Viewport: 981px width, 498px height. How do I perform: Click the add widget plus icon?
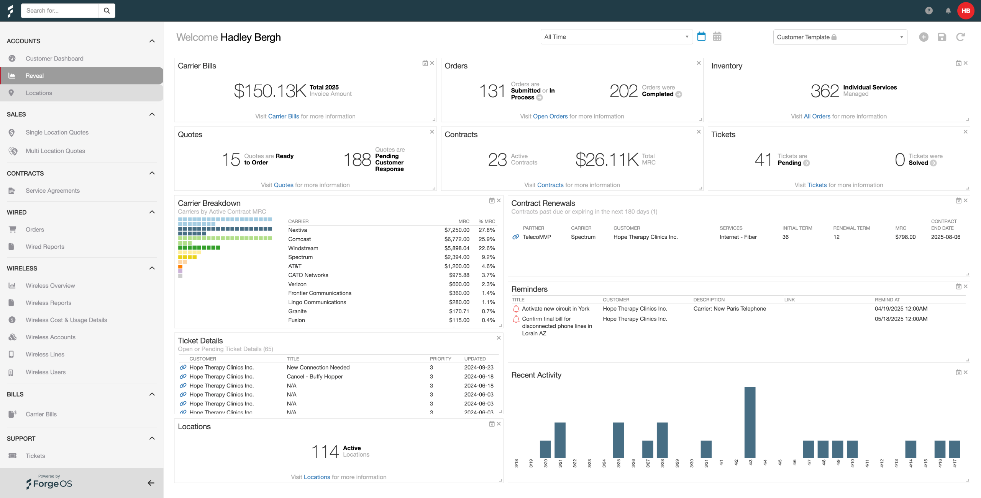coord(924,37)
